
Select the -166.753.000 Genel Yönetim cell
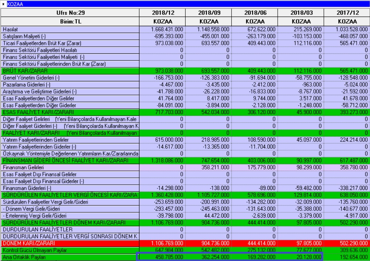coord(162,78)
